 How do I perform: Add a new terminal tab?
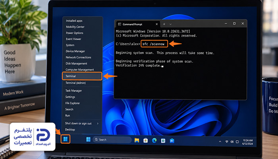point(164,24)
